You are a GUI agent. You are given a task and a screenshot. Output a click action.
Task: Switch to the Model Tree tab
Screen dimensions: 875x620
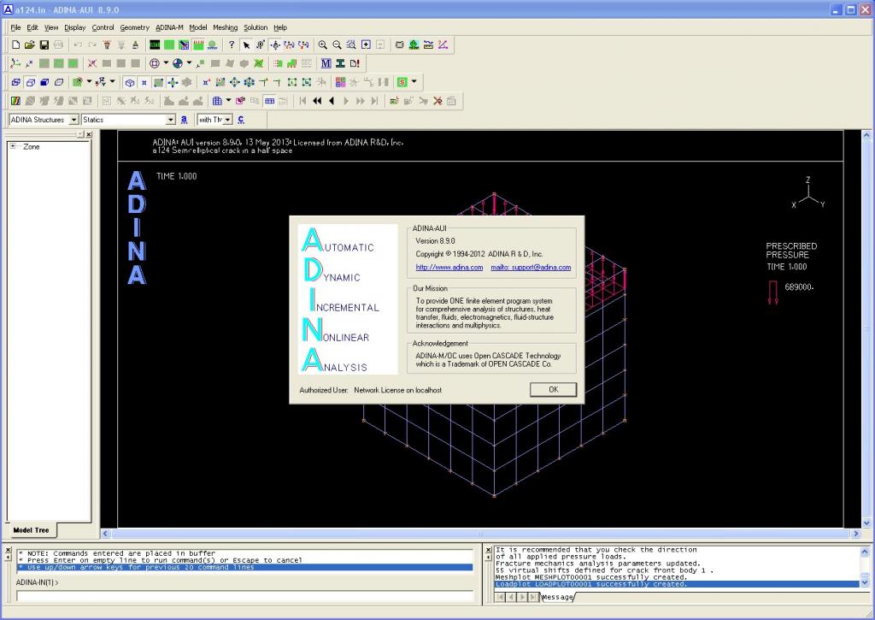(31, 530)
